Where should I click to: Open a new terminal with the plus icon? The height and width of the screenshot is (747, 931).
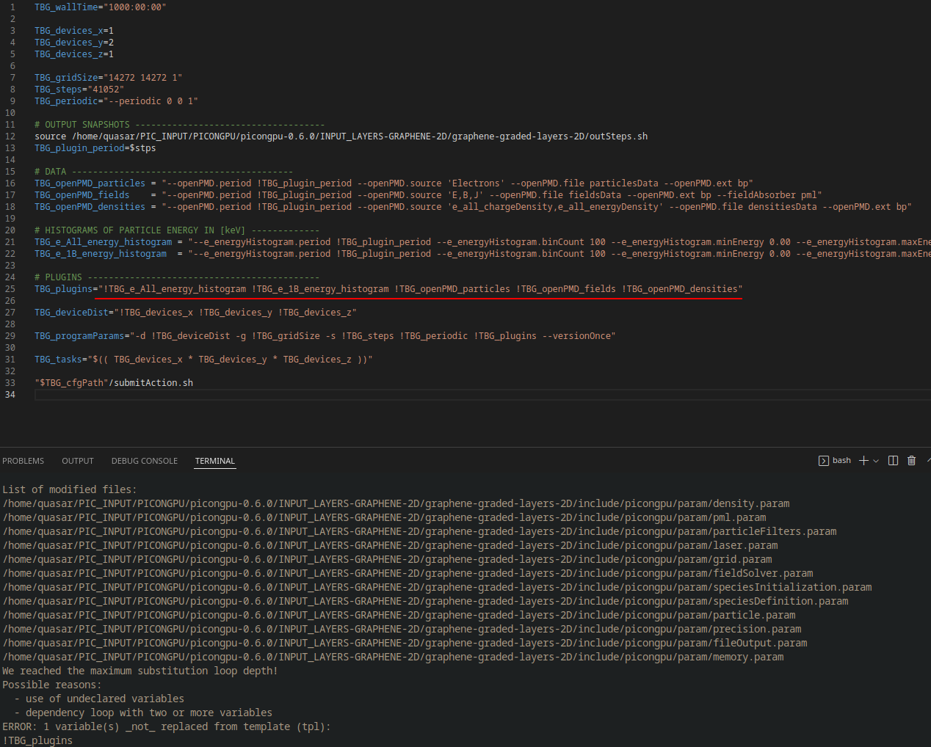coord(863,460)
